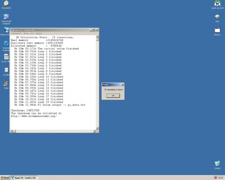Click the 'Loop 9 finished' line
This screenshot has height=180, width=225.
[38, 74]
